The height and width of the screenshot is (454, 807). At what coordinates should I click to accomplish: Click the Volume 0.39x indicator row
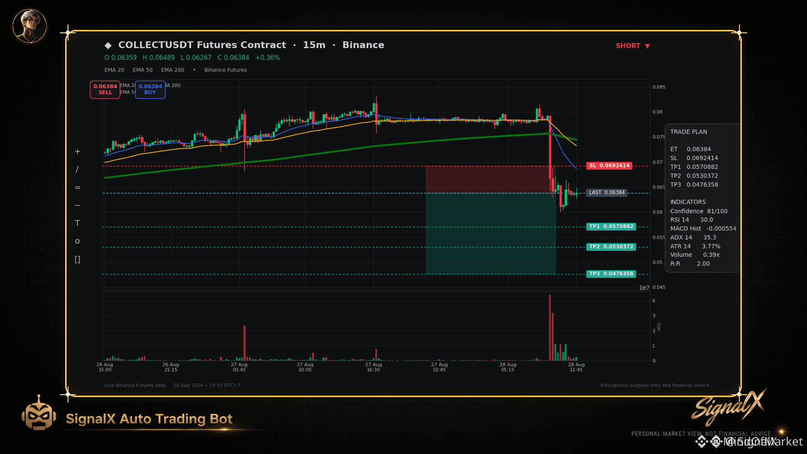(695, 255)
